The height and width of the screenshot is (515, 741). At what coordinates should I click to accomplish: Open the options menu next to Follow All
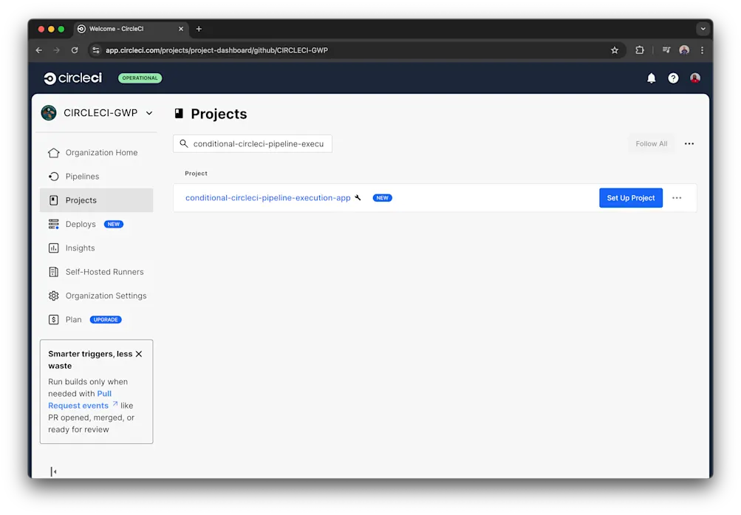point(689,143)
